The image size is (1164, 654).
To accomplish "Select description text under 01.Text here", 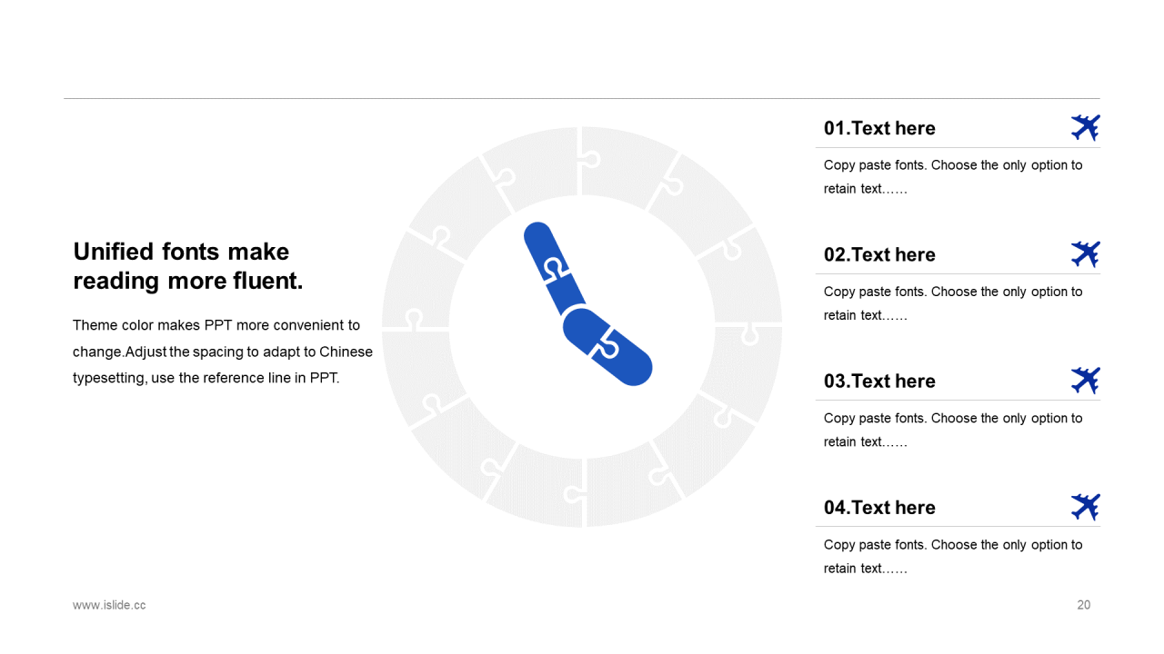I will coord(953,177).
